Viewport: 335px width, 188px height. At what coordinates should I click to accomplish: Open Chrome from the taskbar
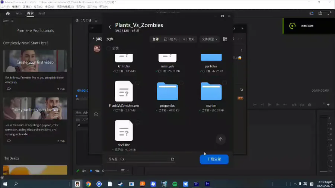point(88,184)
